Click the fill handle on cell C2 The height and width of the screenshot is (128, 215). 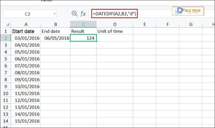(96, 41)
